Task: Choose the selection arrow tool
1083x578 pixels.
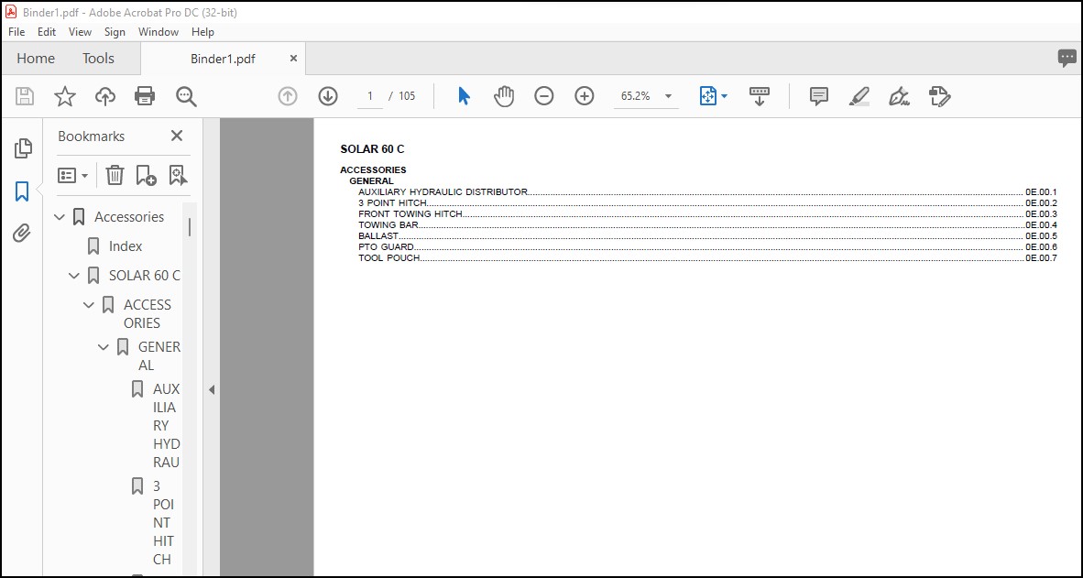Action: click(465, 96)
